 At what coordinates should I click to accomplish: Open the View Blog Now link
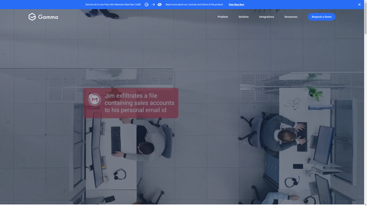click(x=236, y=5)
